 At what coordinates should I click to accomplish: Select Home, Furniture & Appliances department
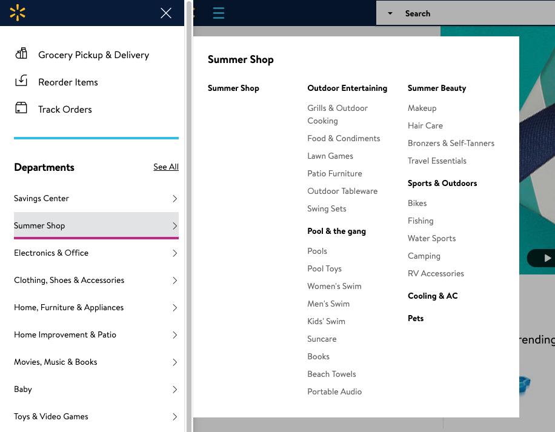point(96,307)
